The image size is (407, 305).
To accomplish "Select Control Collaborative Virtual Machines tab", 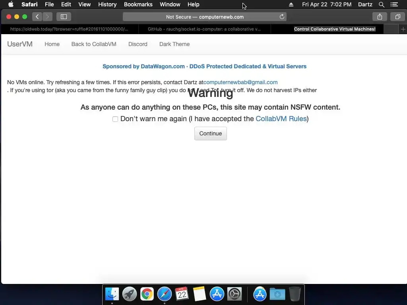I will pos(335,29).
